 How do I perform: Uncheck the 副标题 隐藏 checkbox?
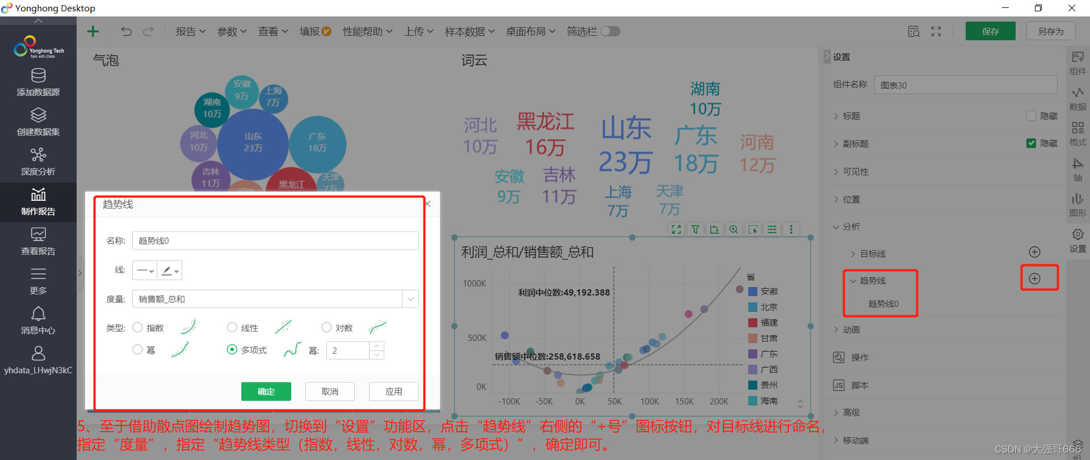[1031, 143]
